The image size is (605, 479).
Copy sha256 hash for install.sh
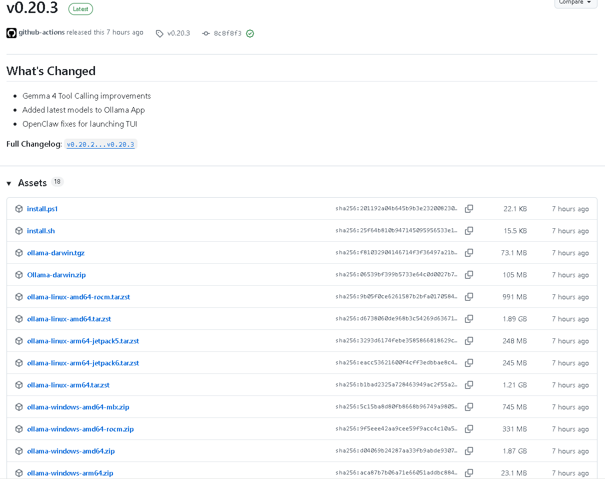pyautogui.click(x=469, y=231)
